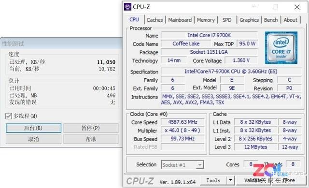Open the Bench tab

tap(271, 20)
